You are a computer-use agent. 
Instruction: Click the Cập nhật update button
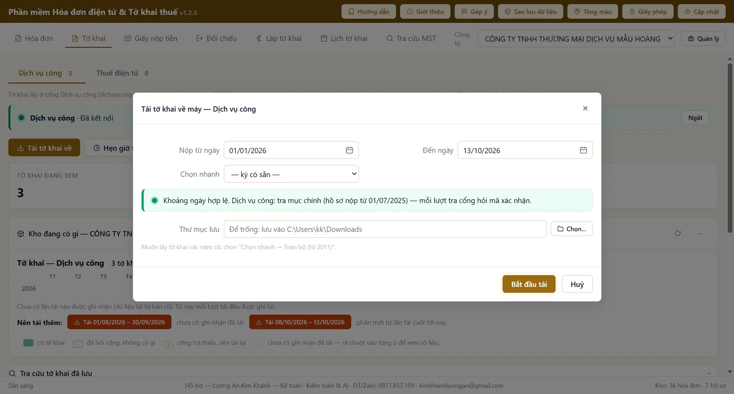pos(701,11)
